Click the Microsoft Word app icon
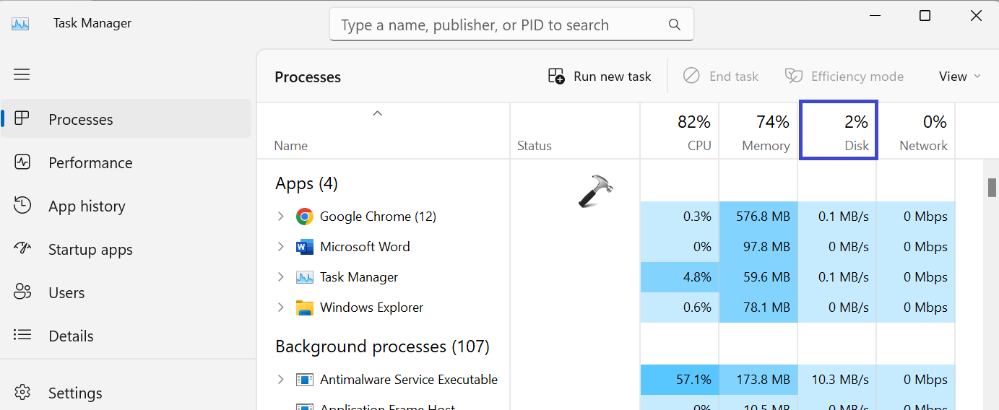Screen dimensions: 999x410 [x=305, y=247]
